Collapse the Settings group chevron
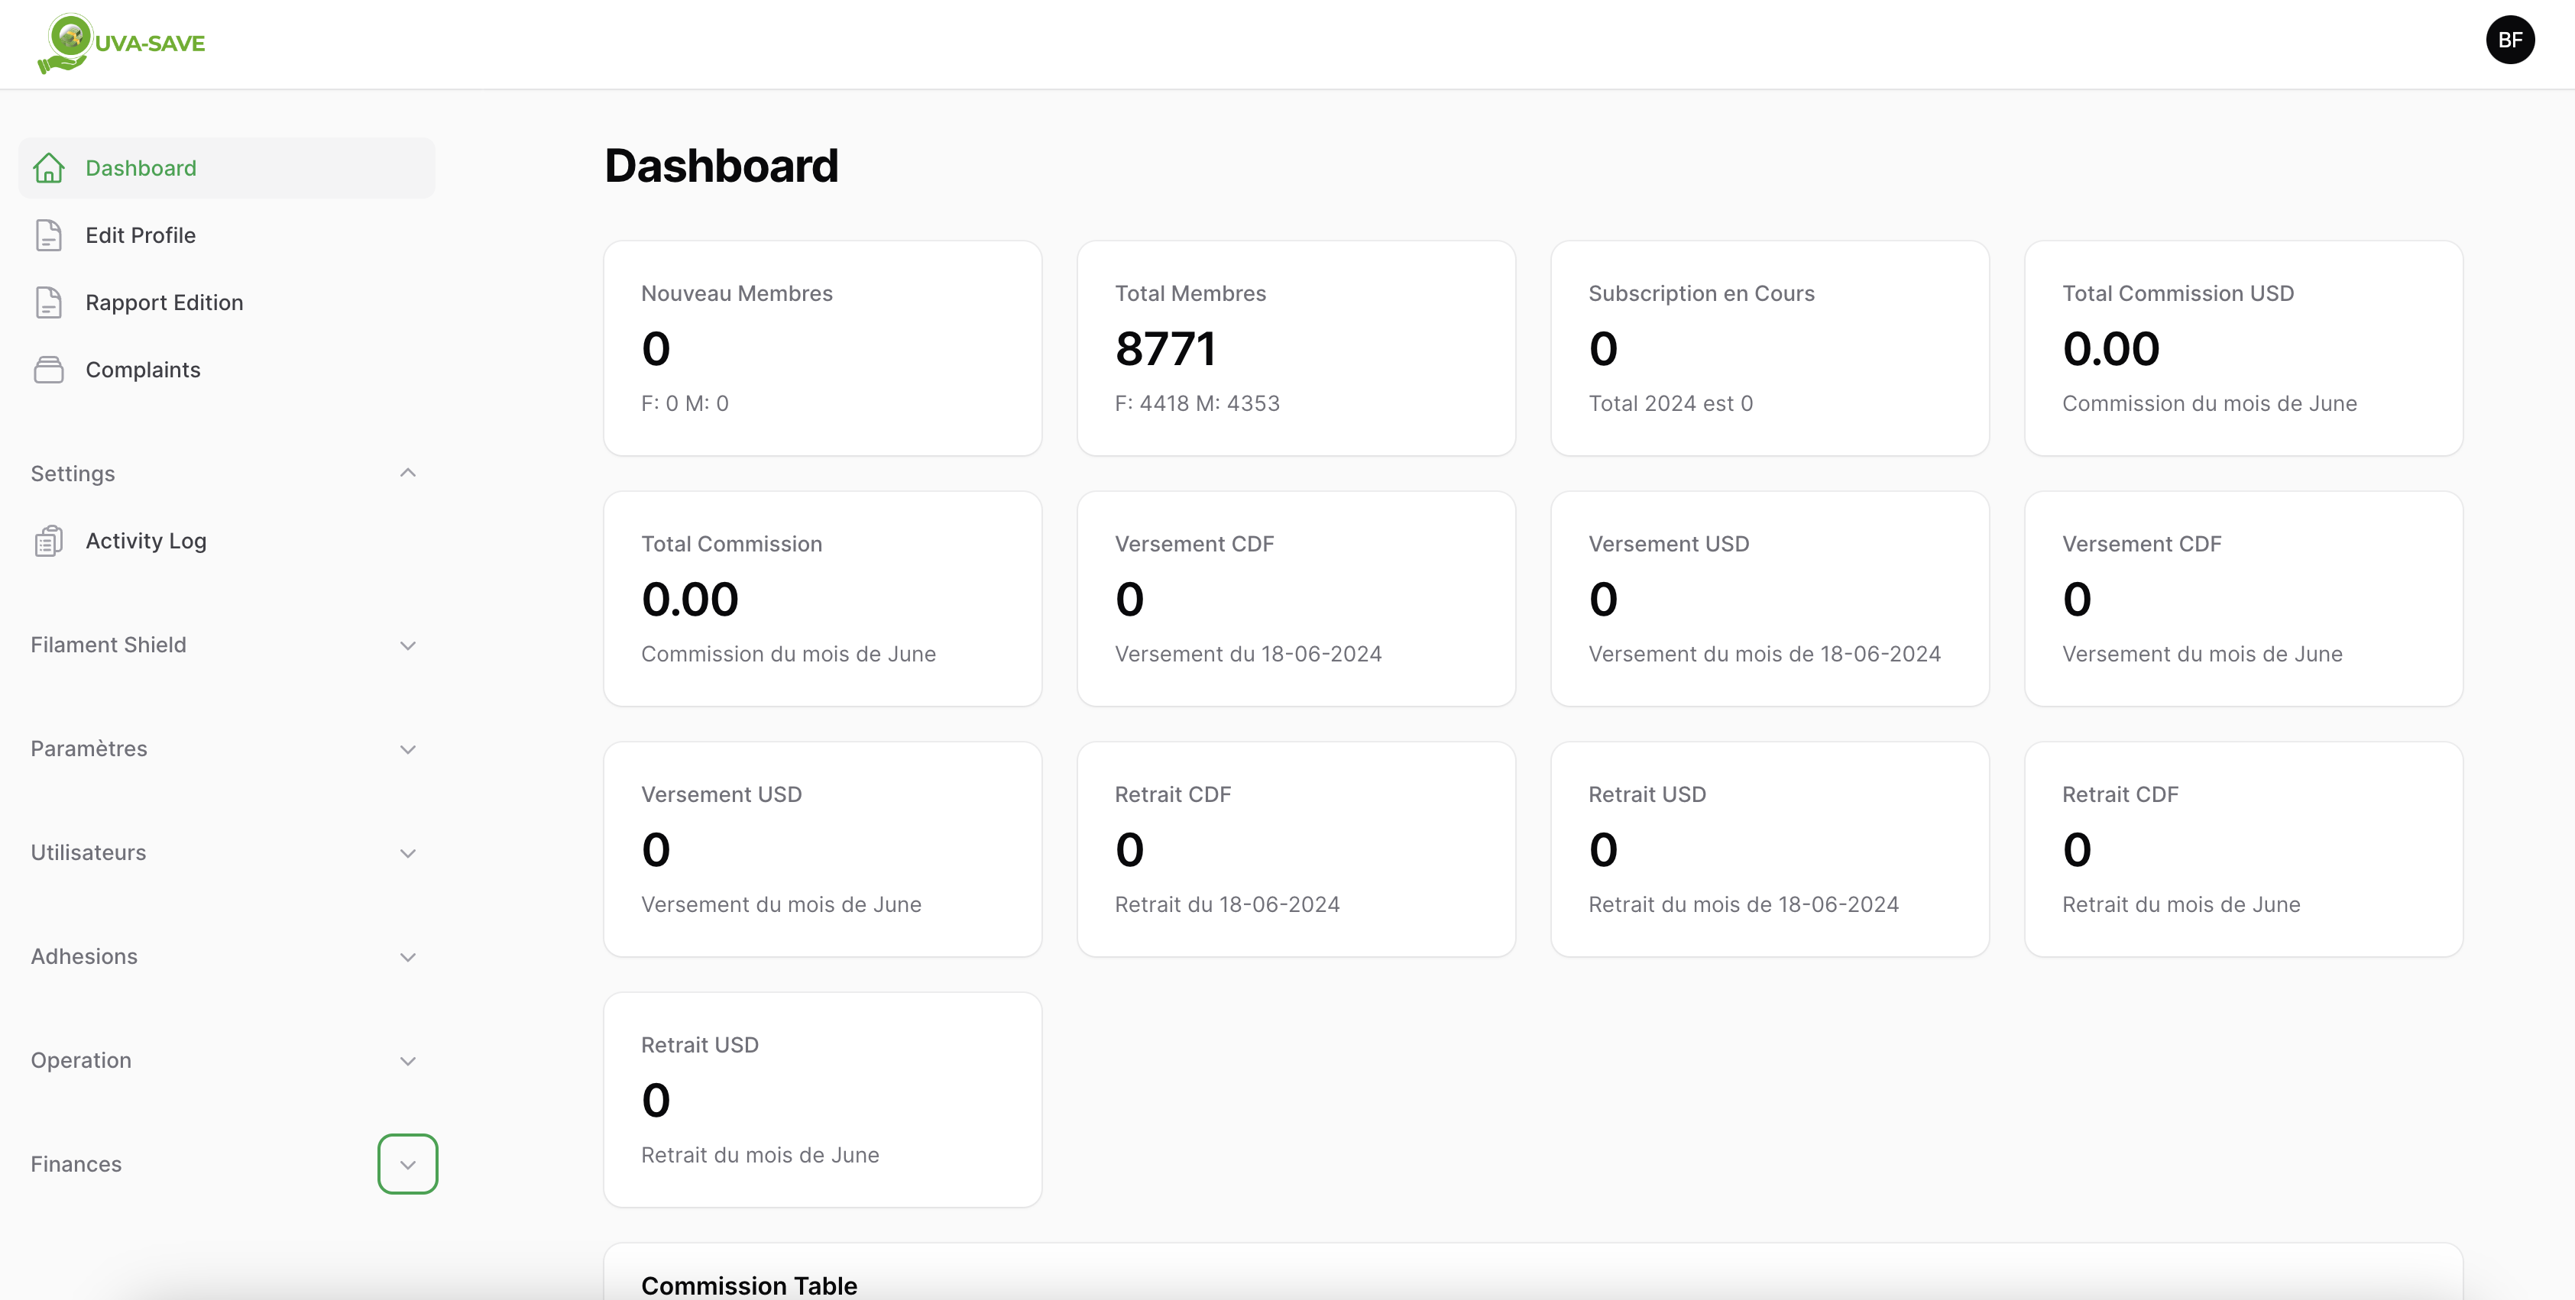 tap(406, 473)
